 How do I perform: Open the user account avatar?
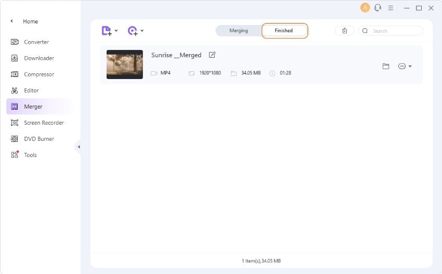coord(365,8)
